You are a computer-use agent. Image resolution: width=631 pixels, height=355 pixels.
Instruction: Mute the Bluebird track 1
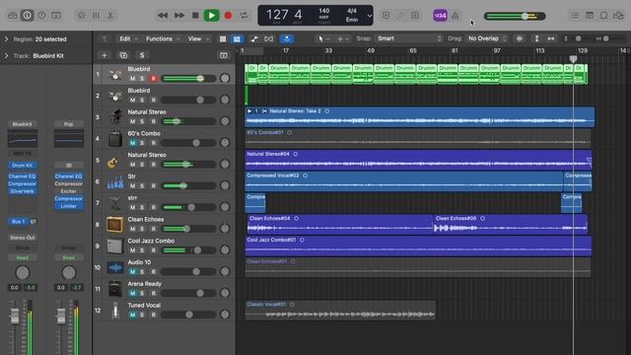(132, 79)
